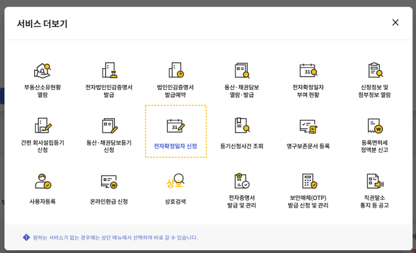Click the 등기신청사건 조회 text label

(242, 146)
